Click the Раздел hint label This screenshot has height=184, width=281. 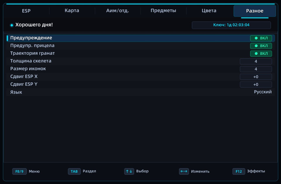click(x=90, y=171)
